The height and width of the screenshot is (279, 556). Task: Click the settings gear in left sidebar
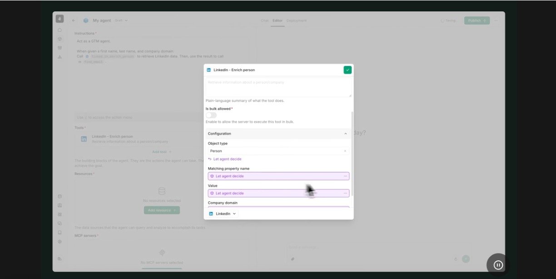[x=60, y=242]
